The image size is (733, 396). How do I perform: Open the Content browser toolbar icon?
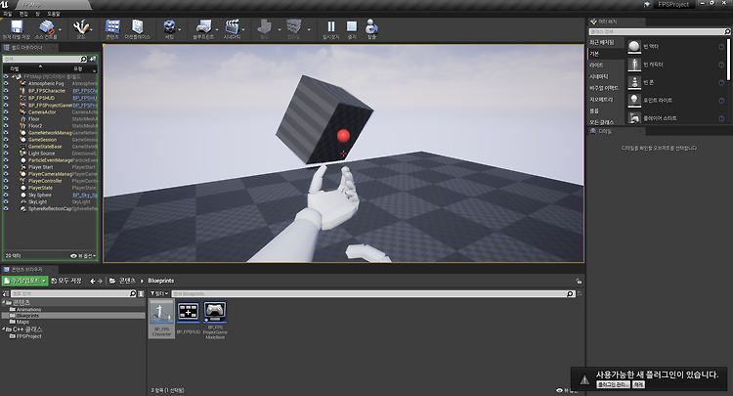point(112,27)
